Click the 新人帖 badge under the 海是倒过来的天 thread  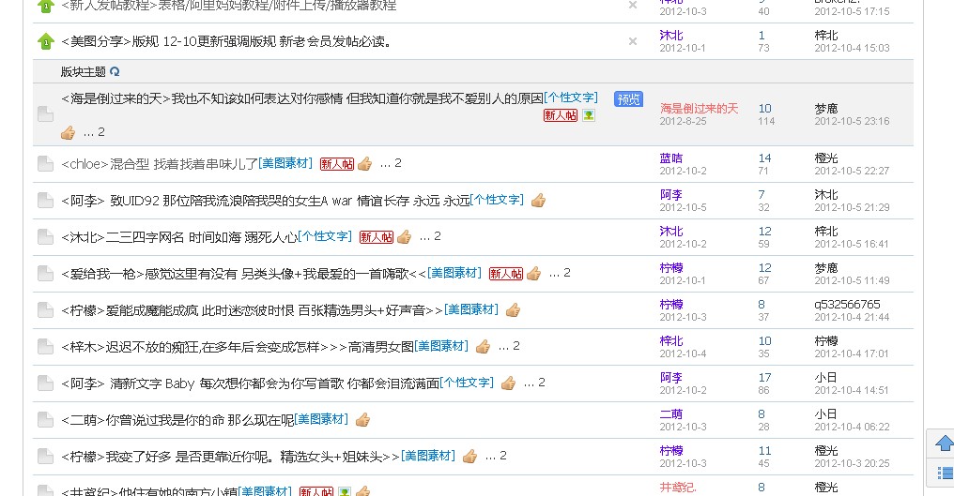pyautogui.click(x=561, y=115)
